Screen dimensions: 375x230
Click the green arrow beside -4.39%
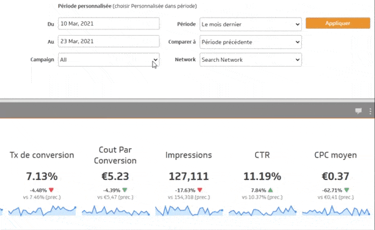tap(124, 190)
